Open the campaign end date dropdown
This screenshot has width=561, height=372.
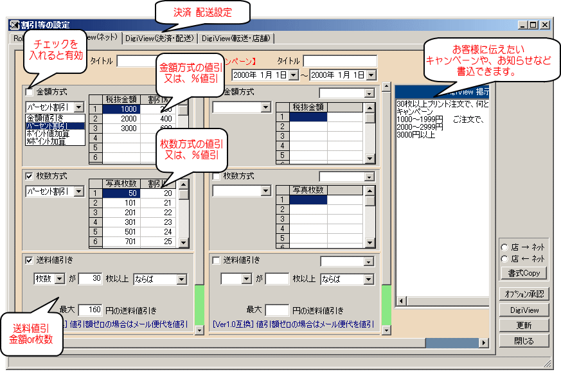pos(371,76)
